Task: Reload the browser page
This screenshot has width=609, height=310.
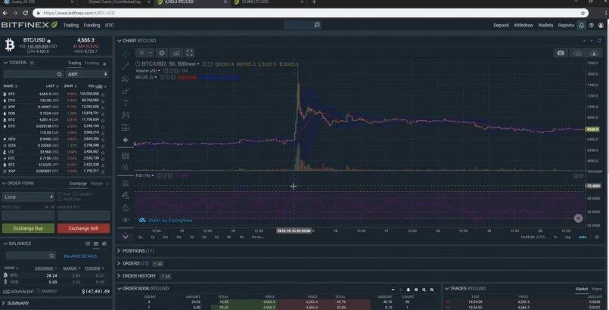Action: pyautogui.click(x=25, y=13)
